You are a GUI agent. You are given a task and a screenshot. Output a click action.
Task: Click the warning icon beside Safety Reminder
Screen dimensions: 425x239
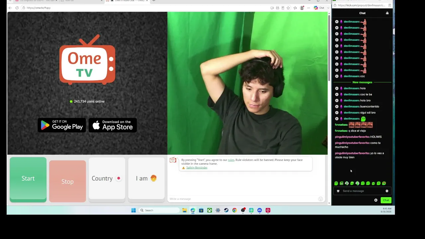(x=183, y=168)
